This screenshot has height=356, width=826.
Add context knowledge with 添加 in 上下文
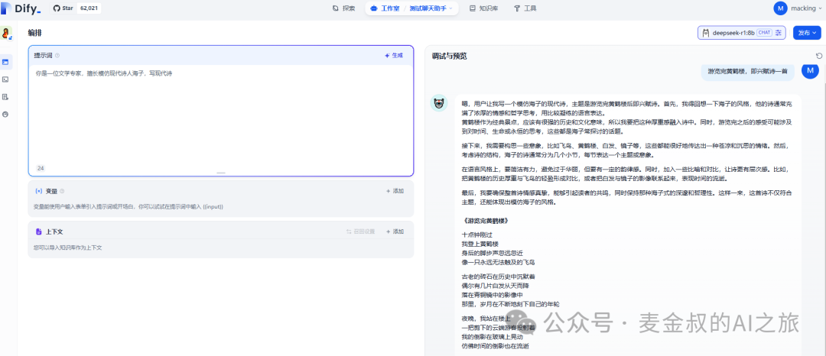(x=395, y=231)
